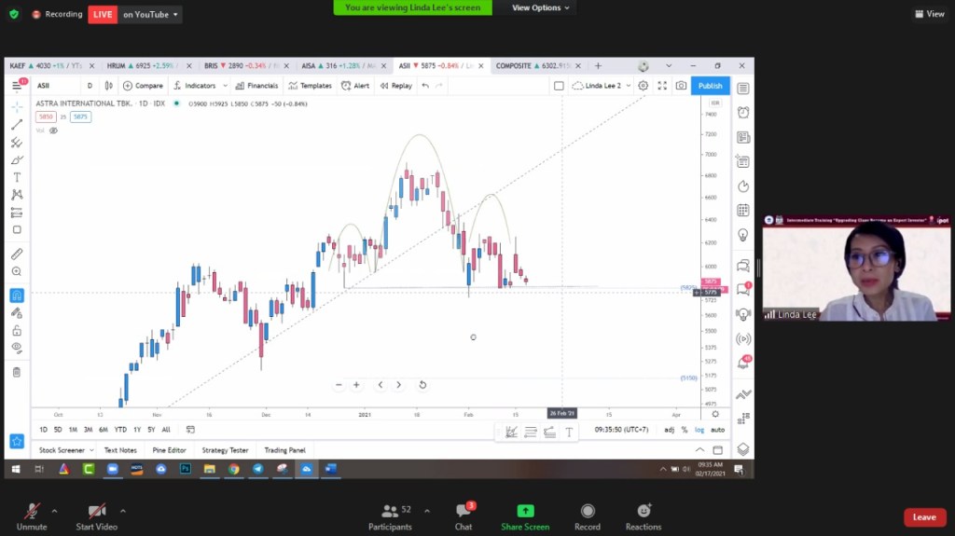Toggle the log scale option
This screenshot has height=536, width=955.
pos(699,430)
